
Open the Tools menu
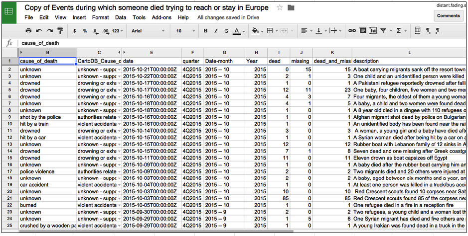coord(139,17)
